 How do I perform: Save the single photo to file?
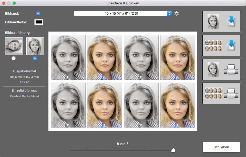tap(221, 22)
